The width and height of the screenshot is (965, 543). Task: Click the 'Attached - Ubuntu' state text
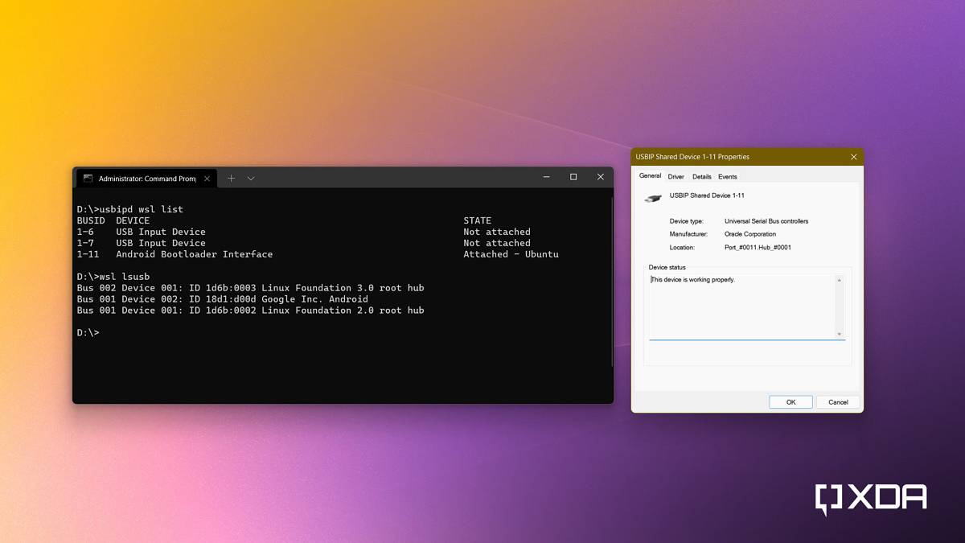[511, 254]
